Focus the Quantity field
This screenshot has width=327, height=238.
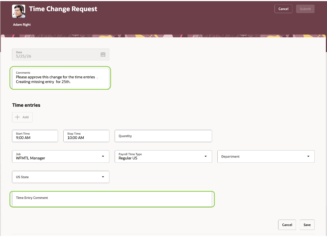tap(163, 136)
